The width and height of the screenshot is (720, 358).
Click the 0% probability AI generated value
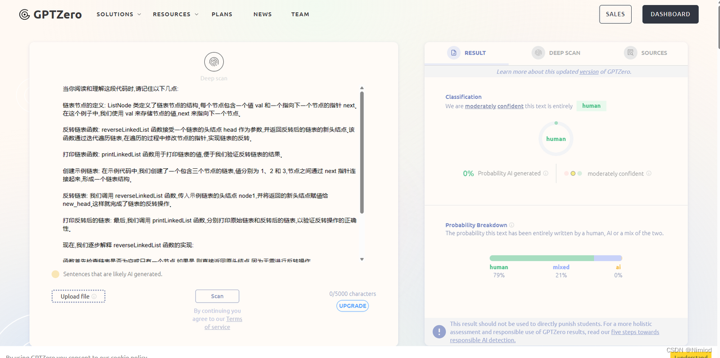tap(469, 173)
